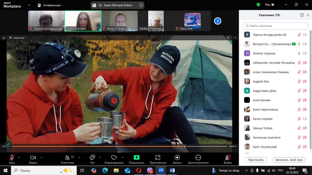
Task: Toggle Participants panel from the toolbar
Action: [x=67, y=158]
